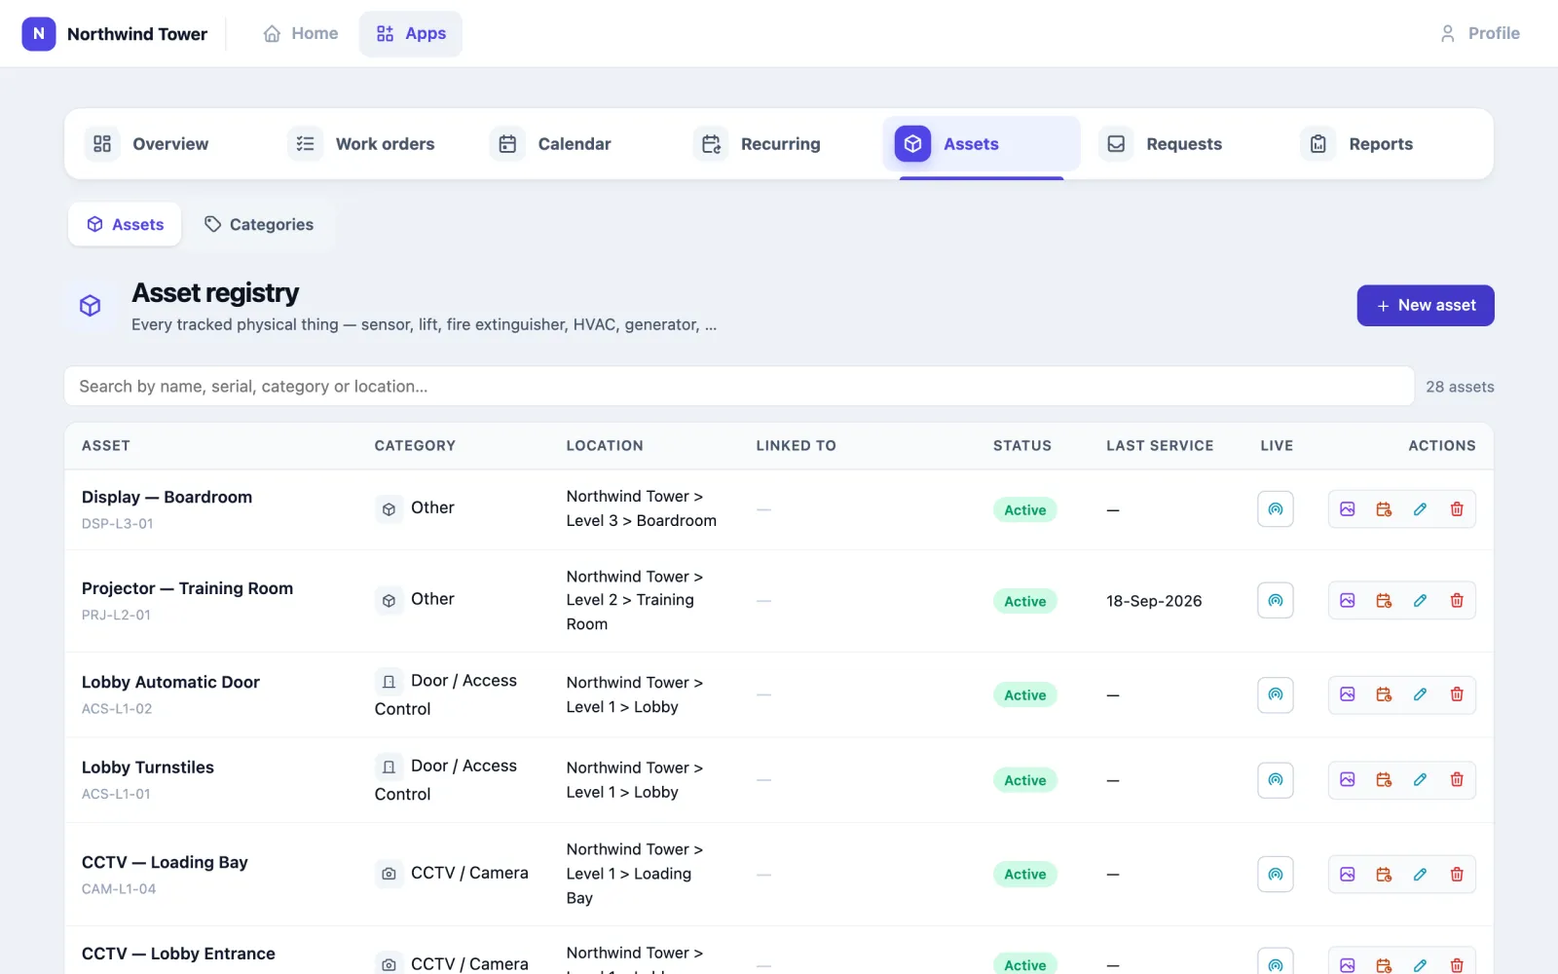Click the live icon for Lobby Turnstiles
This screenshot has width=1558, height=974.
[x=1275, y=780]
